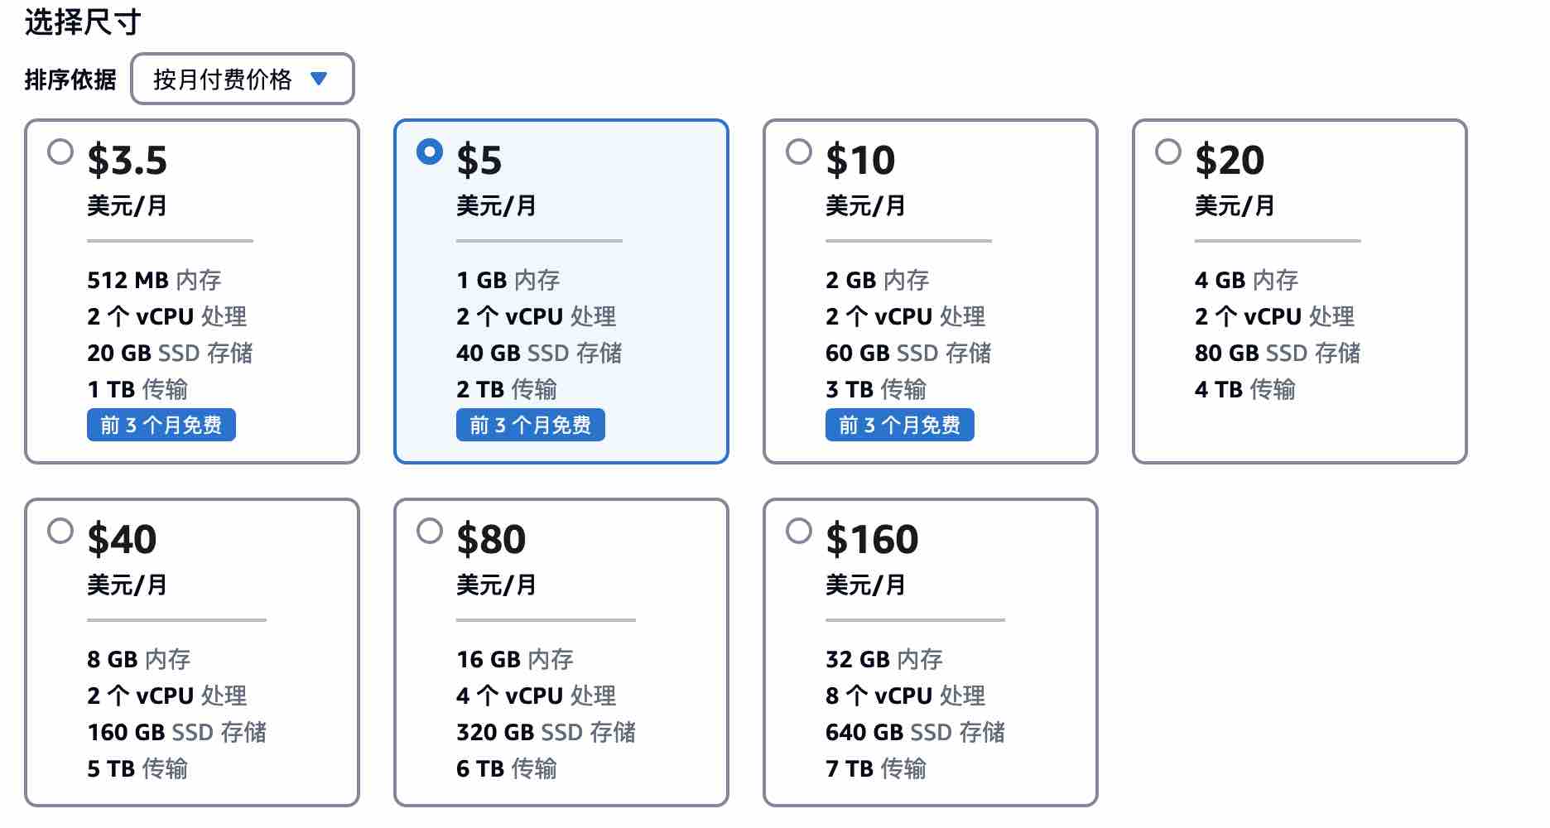This screenshot has height=828, width=1550.
Task: Click the 640 GB SSD 存储 line
Action: [915, 732]
